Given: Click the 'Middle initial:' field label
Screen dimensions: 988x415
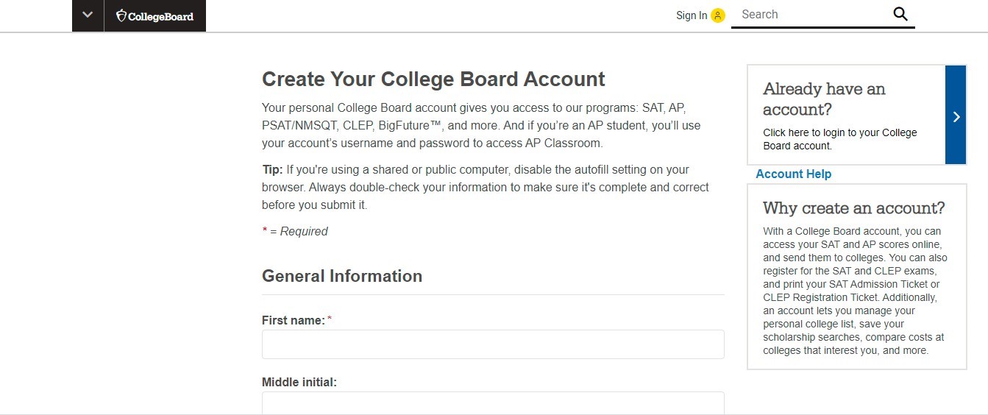Looking at the screenshot, I should tap(299, 382).
